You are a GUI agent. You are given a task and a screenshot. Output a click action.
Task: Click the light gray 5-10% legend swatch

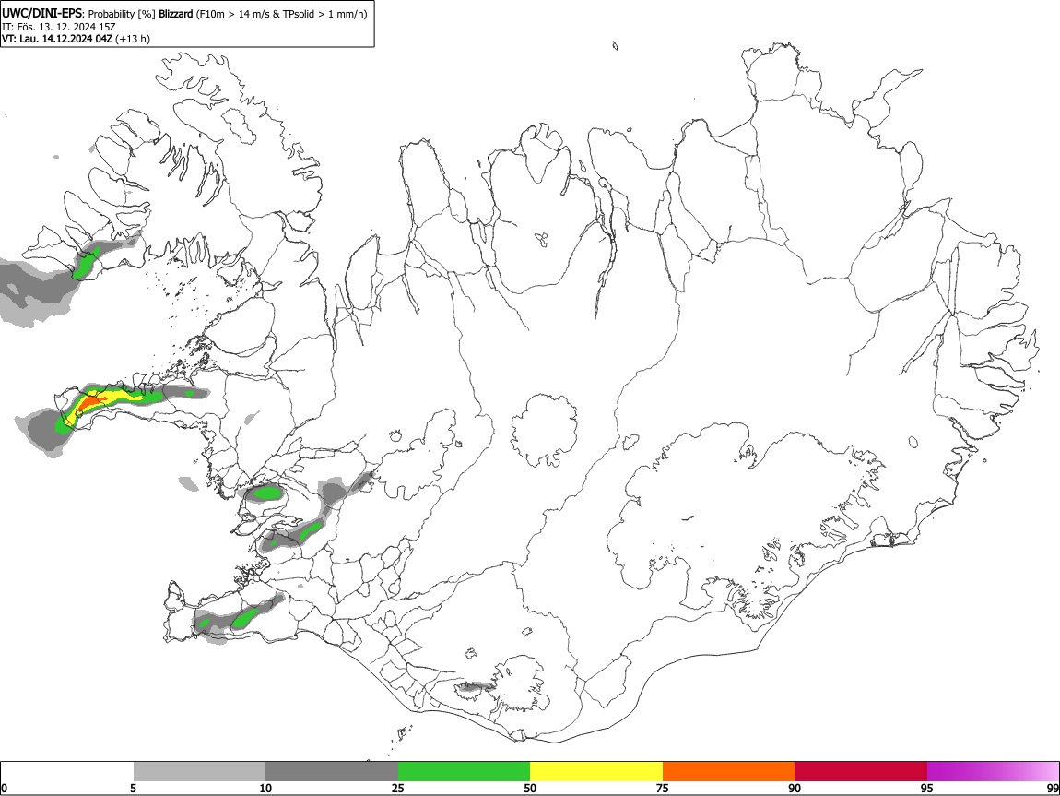click(x=199, y=772)
